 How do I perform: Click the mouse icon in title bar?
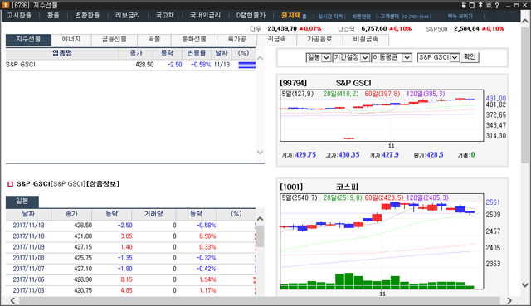464,6
